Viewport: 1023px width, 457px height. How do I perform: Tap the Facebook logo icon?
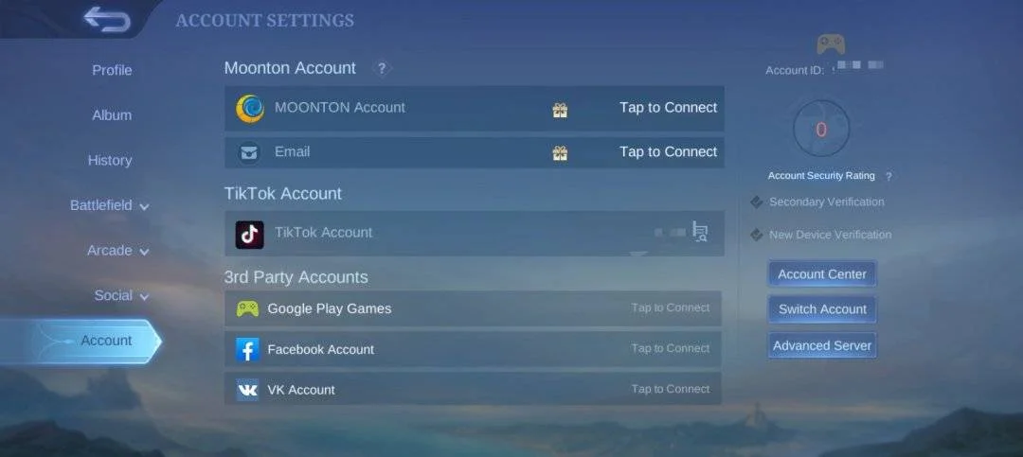coord(247,349)
